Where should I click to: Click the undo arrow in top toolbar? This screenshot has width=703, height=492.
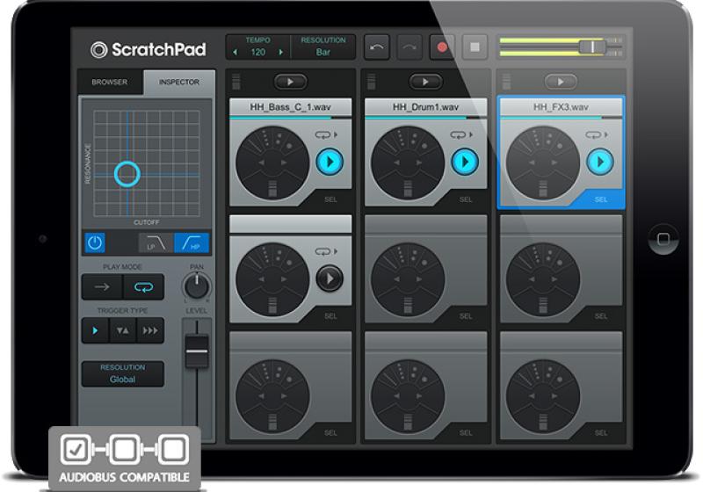(376, 47)
